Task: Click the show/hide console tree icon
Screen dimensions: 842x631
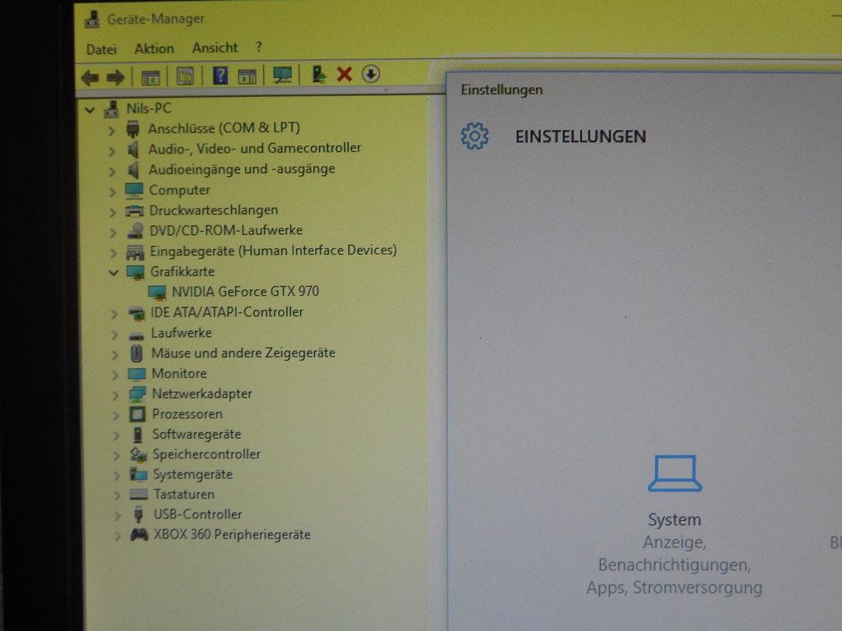Action: (150, 77)
